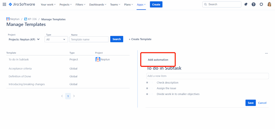Screen dimensions: 275x129
Task: Open the Your work dropdown
Action: 48,5
